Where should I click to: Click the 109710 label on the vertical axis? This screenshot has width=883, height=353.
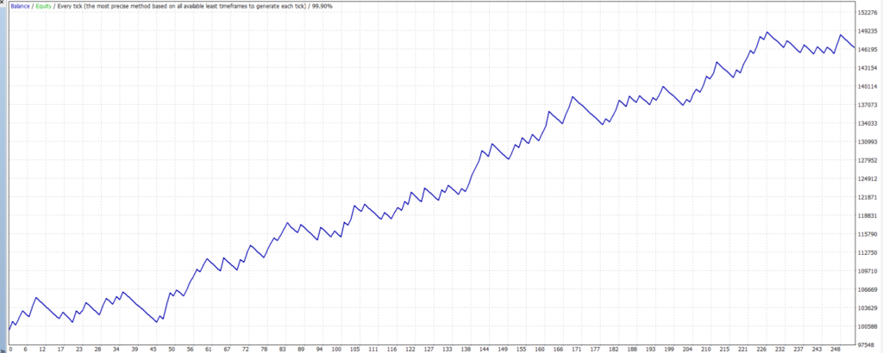click(x=869, y=271)
